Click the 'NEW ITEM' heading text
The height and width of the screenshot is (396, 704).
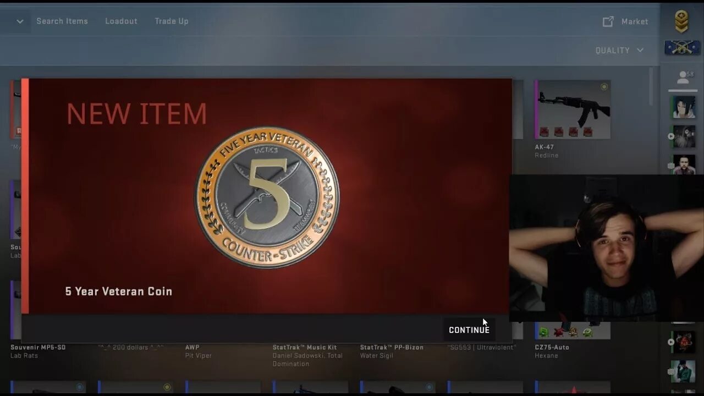click(x=136, y=114)
